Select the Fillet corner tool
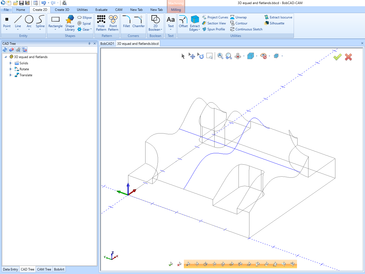Viewport: 365px width, 274px height. (126, 23)
